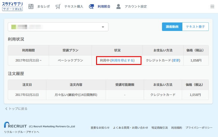Click the 2017年02月21日～ usage period cell
Screen dimensions: 218x137
(28, 60)
